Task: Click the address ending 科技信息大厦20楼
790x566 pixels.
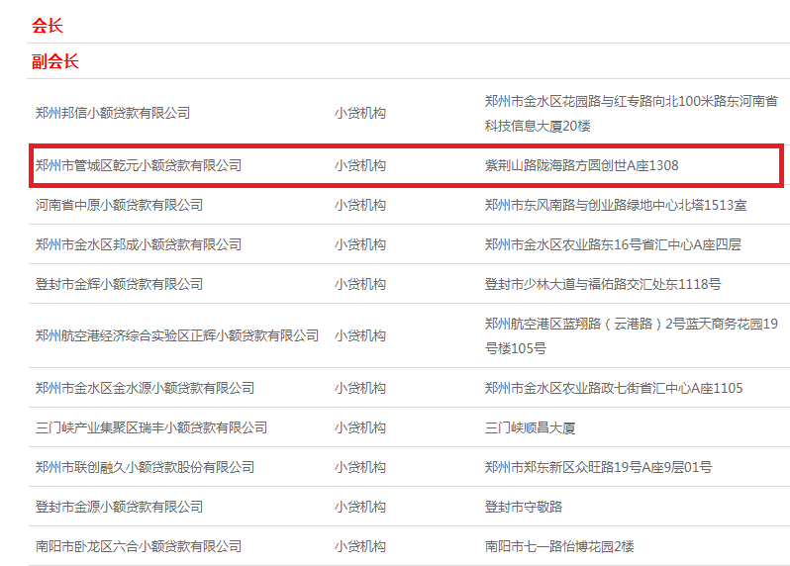Action: pyautogui.click(x=631, y=114)
